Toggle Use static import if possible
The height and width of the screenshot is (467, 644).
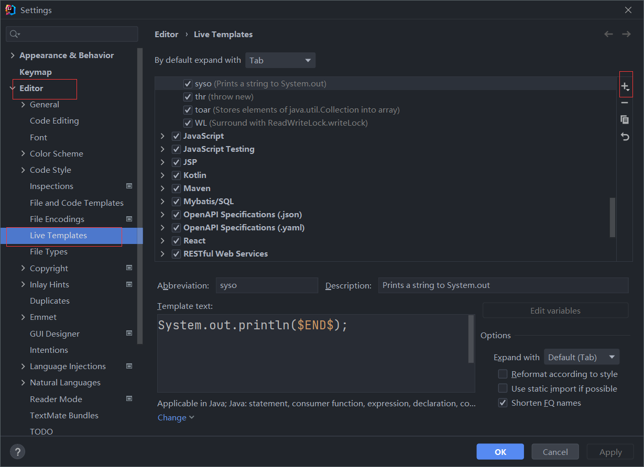click(503, 388)
